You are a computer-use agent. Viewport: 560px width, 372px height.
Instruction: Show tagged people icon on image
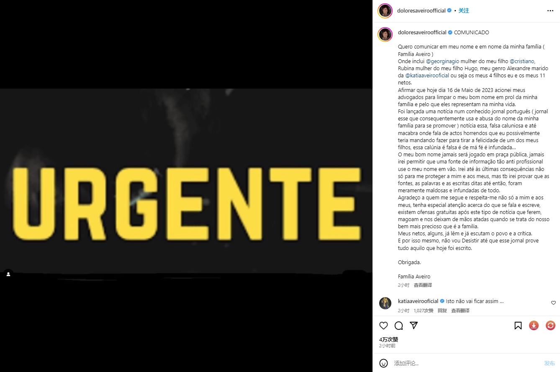pos(8,274)
